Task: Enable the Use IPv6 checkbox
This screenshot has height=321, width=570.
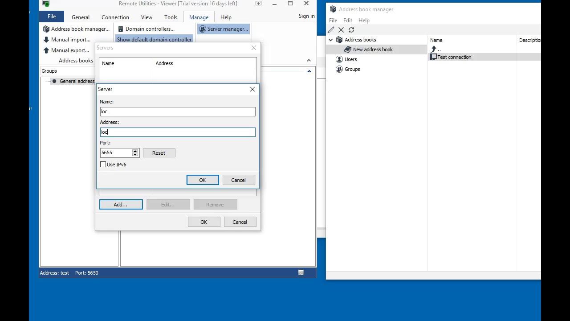Action: tap(103, 165)
